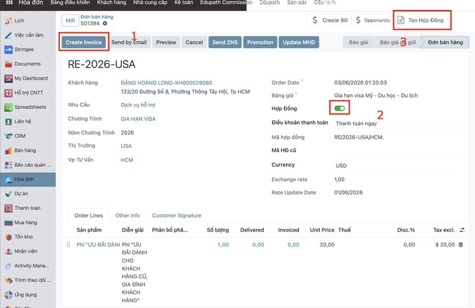Open Hóa đơn invoicing icon in sidebar
This screenshot has width=475, height=308.
pos(8,180)
